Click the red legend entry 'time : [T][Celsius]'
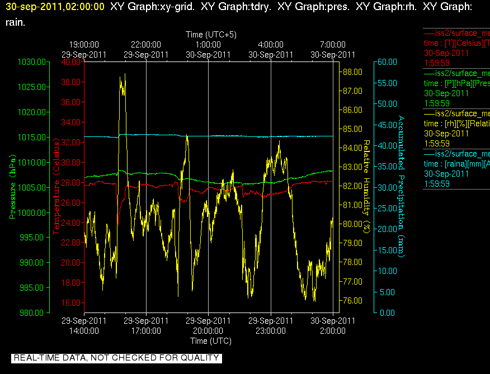Viewport: 490px width, 374px height. tap(456, 43)
